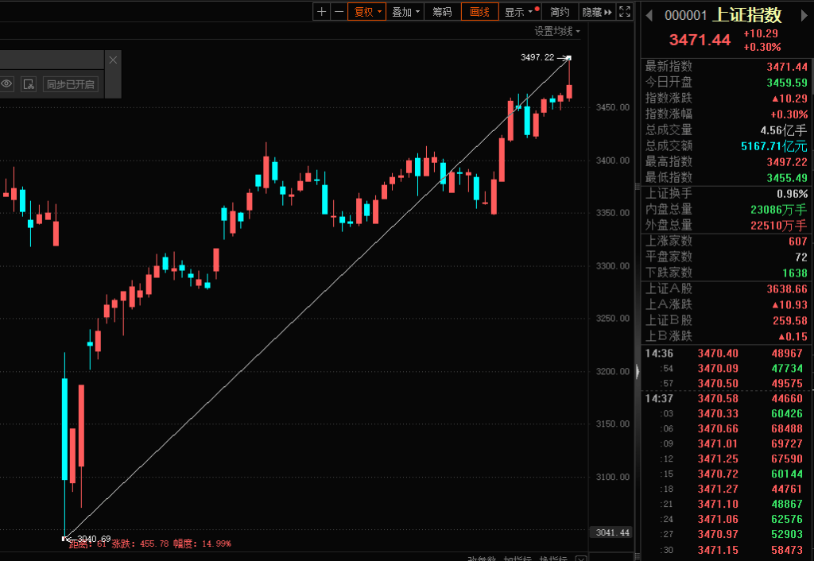814x561 pixels.
Task: Toggle the 同步已开启 sync button
Action: pyautogui.click(x=71, y=84)
